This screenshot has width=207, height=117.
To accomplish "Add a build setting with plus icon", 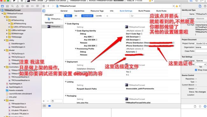I will point(107,16).
